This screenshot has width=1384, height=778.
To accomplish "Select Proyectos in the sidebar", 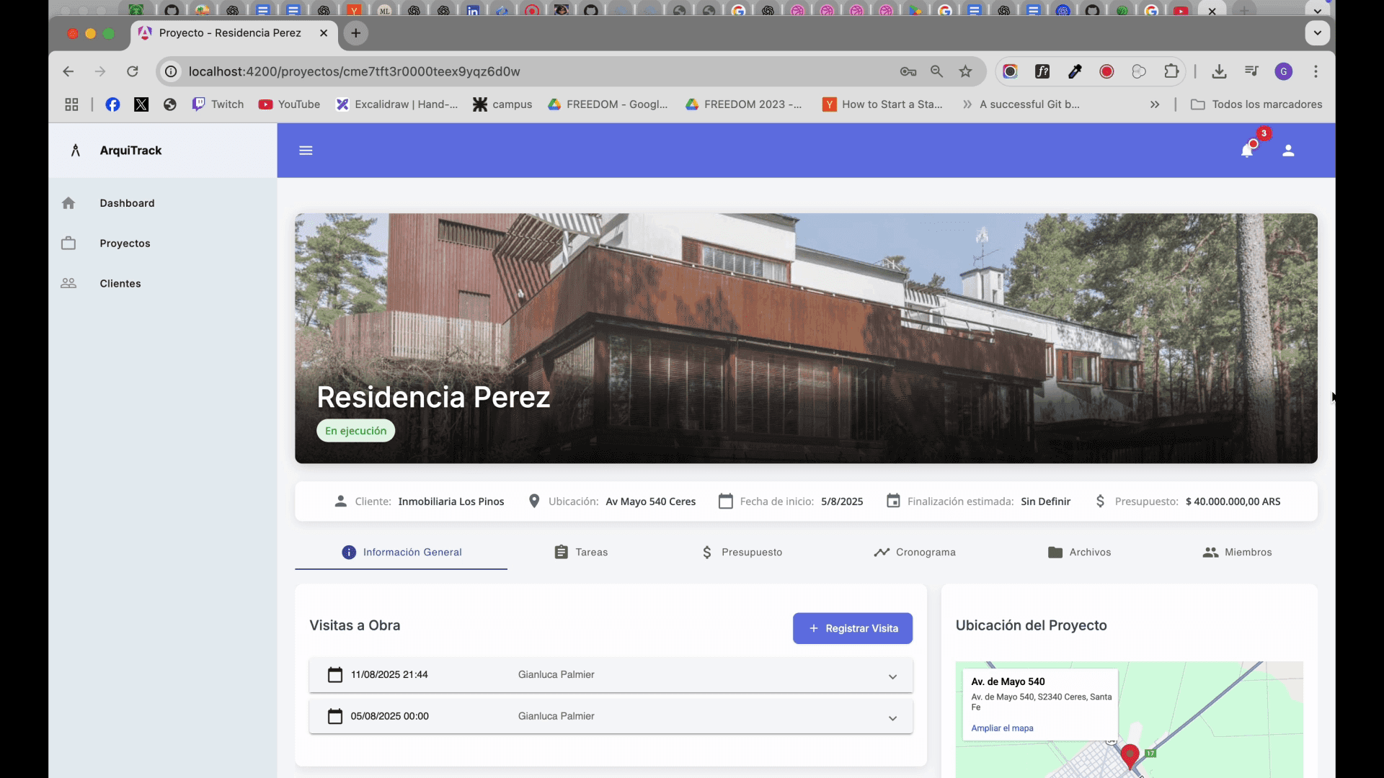I will [x=125, y=243].
